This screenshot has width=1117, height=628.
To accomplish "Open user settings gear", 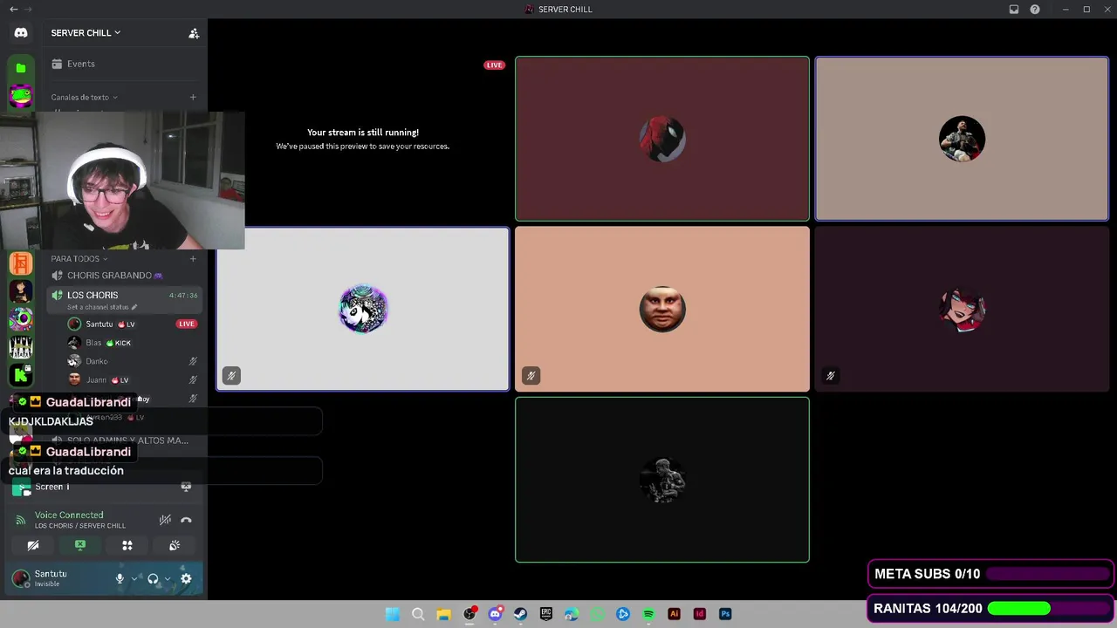I will (x=186, y=578).
